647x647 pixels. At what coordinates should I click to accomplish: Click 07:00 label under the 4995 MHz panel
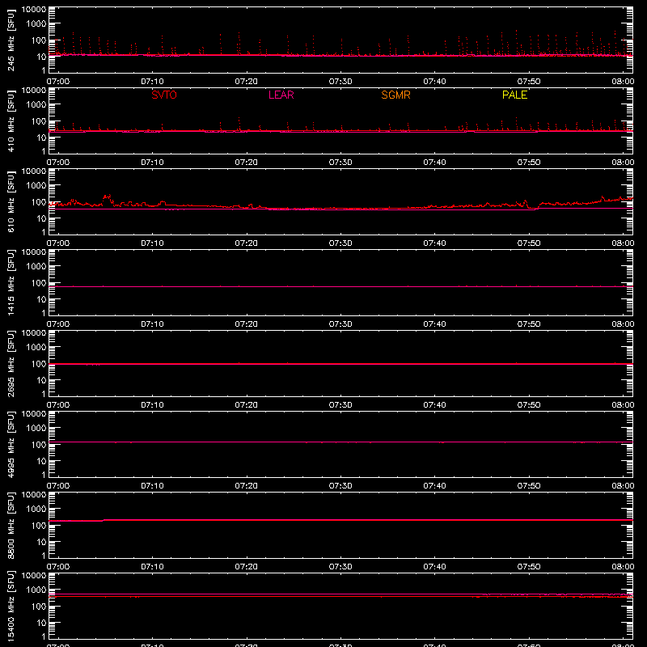click(58, 486)
